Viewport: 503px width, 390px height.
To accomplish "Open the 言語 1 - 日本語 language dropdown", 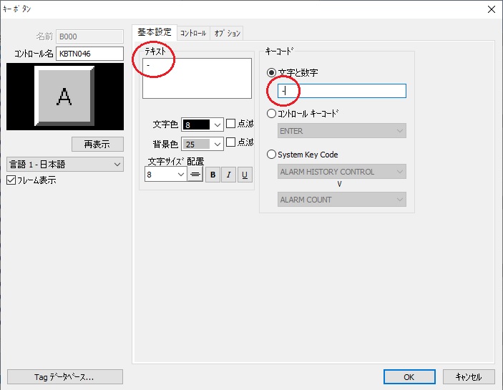I will pos(65,164).
